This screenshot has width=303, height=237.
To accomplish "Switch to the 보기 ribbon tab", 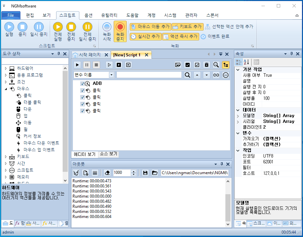I will (x=47, y=15).
